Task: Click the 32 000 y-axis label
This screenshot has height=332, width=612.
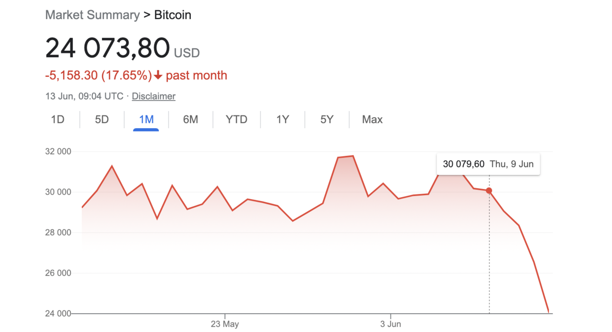Action: pyautogui.click(x=57, y=152)
